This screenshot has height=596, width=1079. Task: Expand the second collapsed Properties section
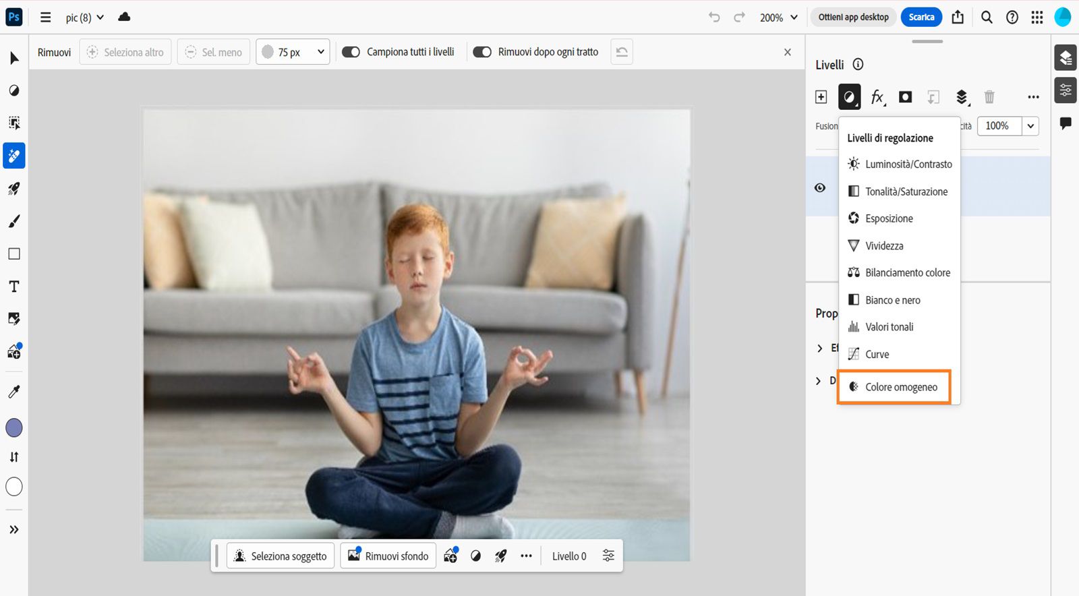(x=819, y=381)
